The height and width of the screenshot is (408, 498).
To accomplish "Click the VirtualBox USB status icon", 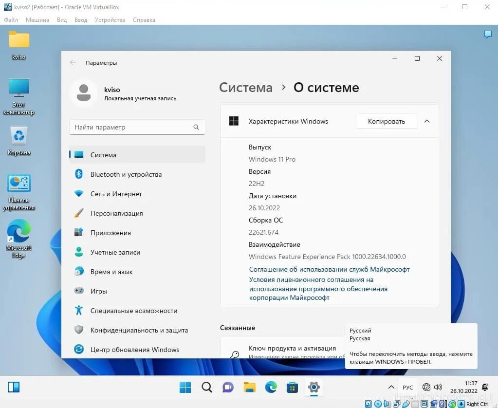I will click(406, 404).
